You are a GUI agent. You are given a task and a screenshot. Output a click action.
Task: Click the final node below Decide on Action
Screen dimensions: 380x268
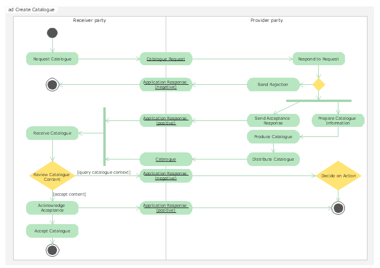click(338, 208)
